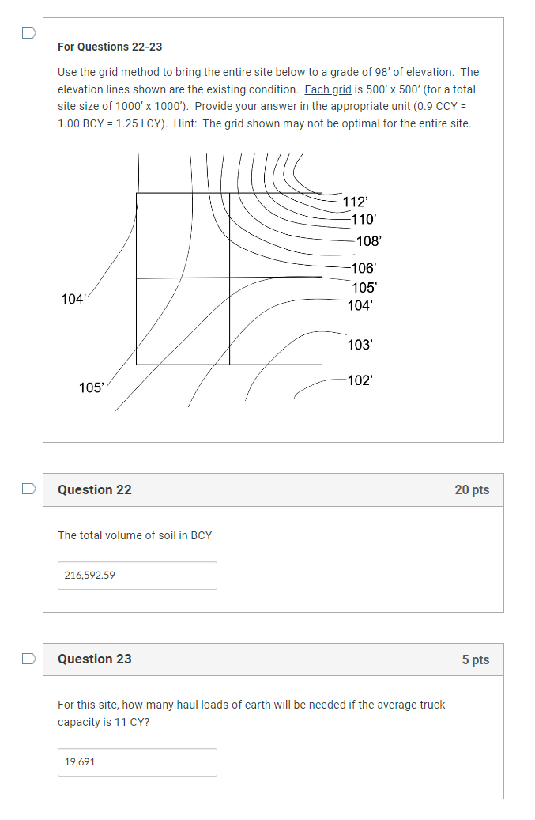Viewport: 535px width, 820px height.
Task: Click the bookmark pin beside Question 22 panel
Action: [x=29, y=488]
